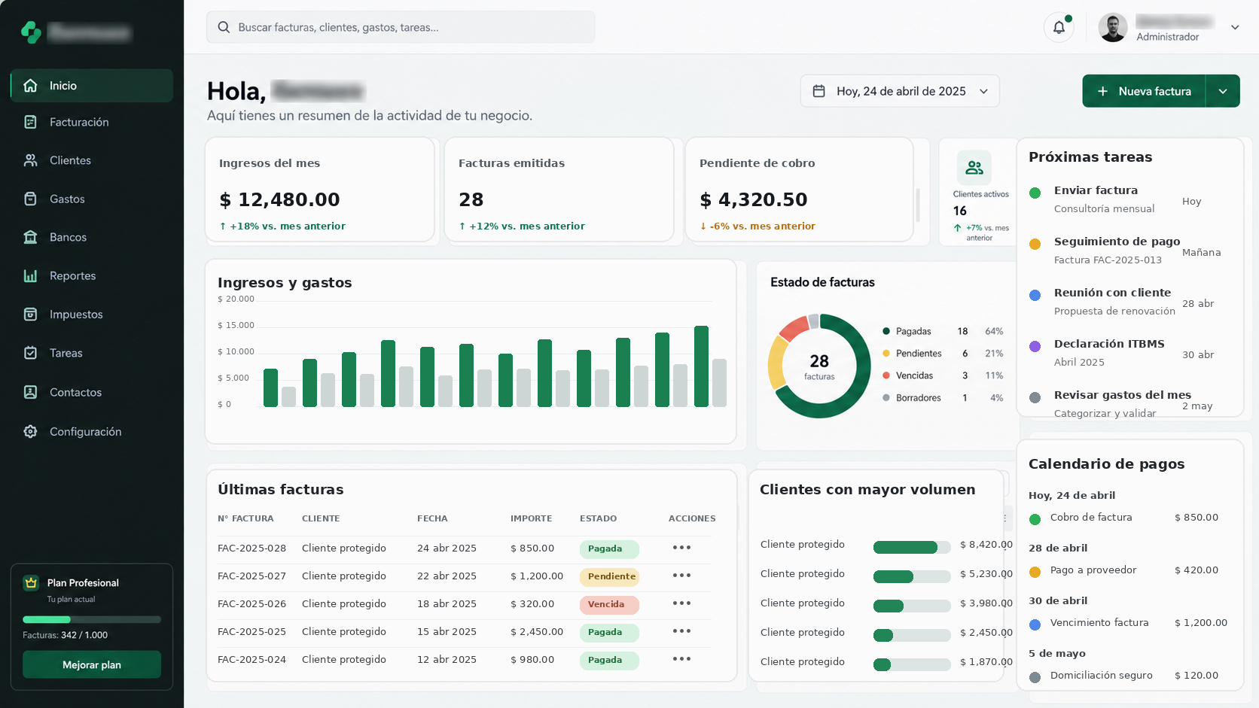Expand Nueva factura split-button arrow
The height and width of the screenshot is (708, 1259).
click(x=1223, y=91)
